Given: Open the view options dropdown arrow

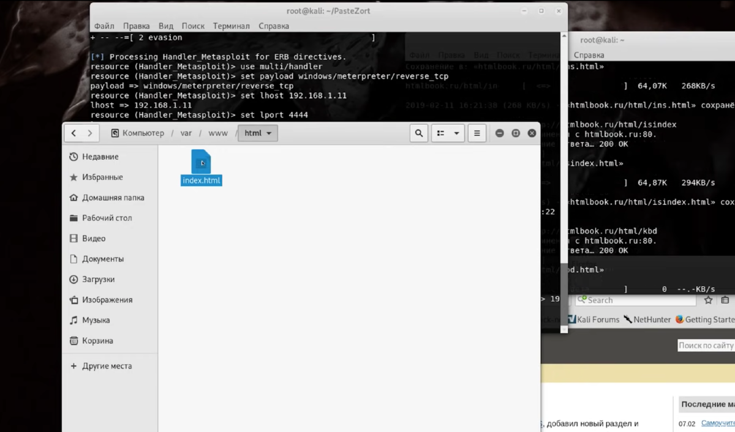Looking at the screenshot, I should click(x=456, y=133).
